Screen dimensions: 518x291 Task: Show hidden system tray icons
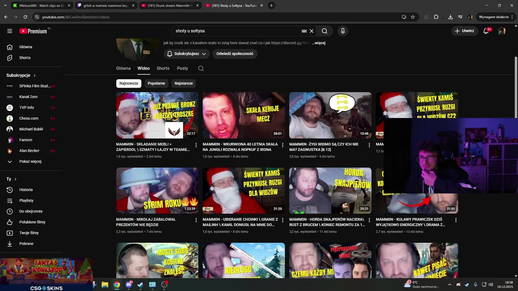click(x=449, y=285)
